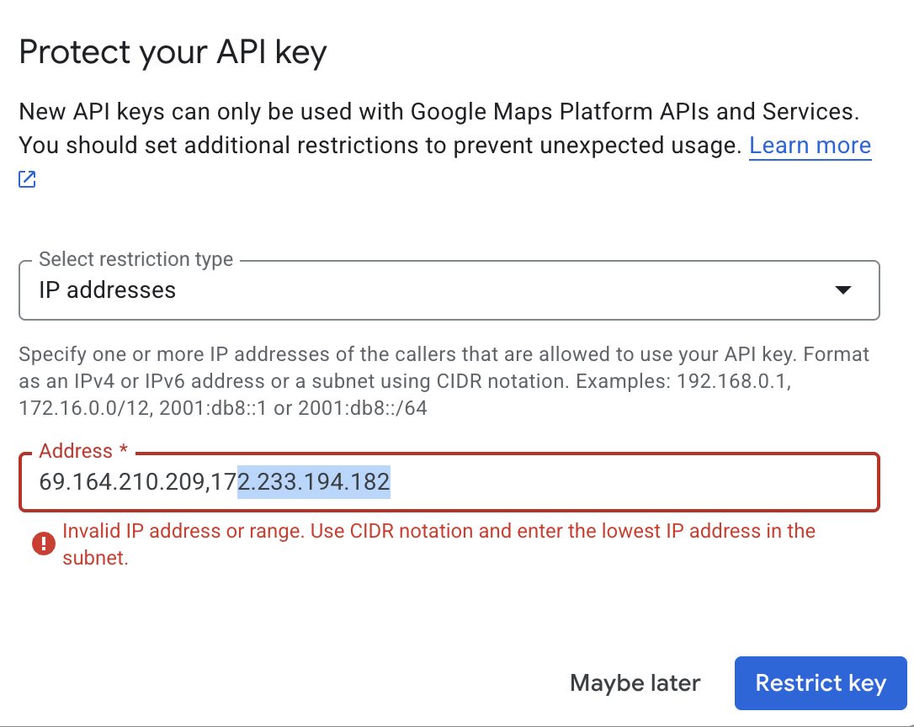The height and width of the screenshot is (727, 914).
Task: Open the 'Learn more' link
Action: click(810, 146)
